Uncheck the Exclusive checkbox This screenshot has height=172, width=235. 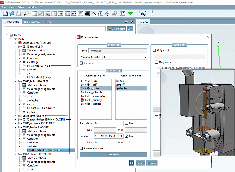click(x=82, y=63)
